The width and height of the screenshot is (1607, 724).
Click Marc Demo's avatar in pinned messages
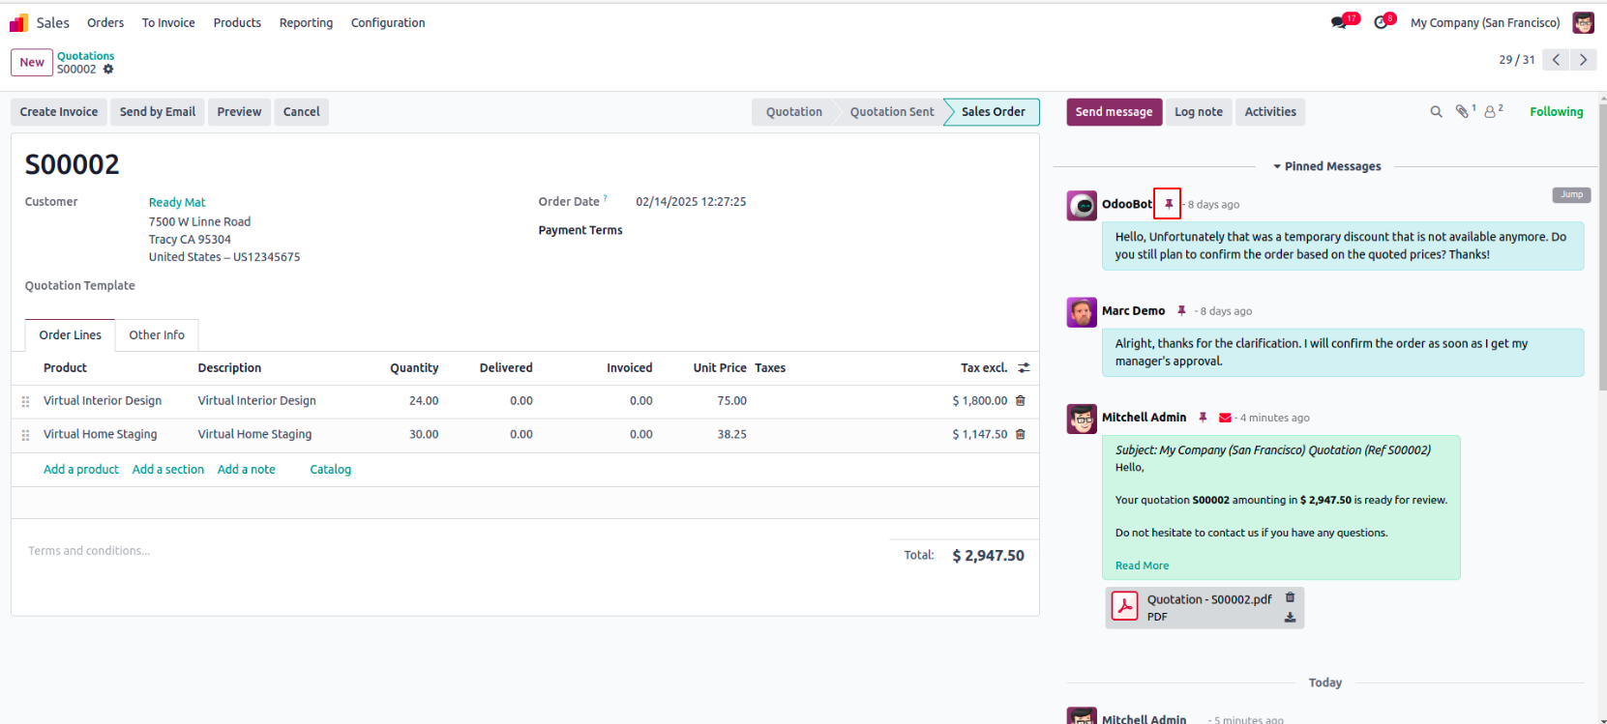(x=1082, y=312)
